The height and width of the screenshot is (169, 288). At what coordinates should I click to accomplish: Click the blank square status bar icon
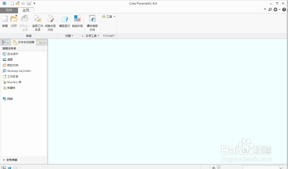(x=16, y=168)
